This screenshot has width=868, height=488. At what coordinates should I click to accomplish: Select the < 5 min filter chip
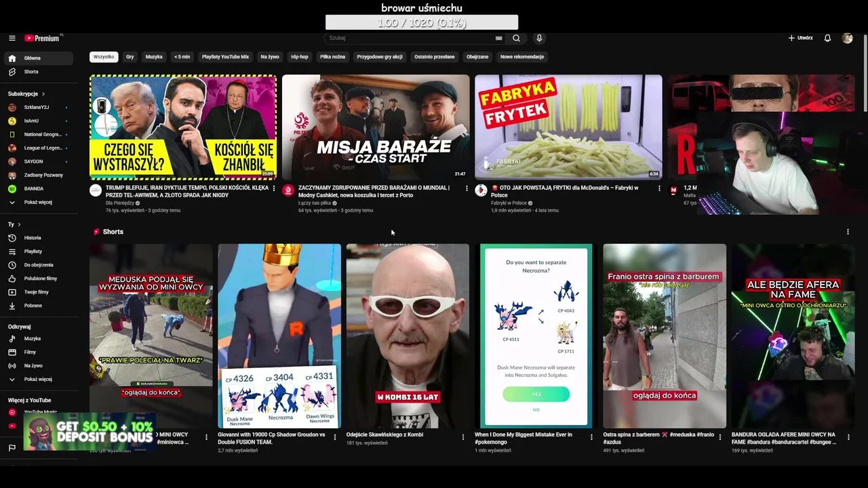pyautogui.click(x=182, y=57)
